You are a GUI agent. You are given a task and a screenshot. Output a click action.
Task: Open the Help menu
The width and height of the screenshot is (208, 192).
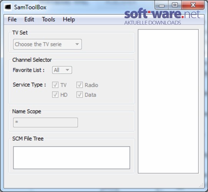(x=69, y=20)
